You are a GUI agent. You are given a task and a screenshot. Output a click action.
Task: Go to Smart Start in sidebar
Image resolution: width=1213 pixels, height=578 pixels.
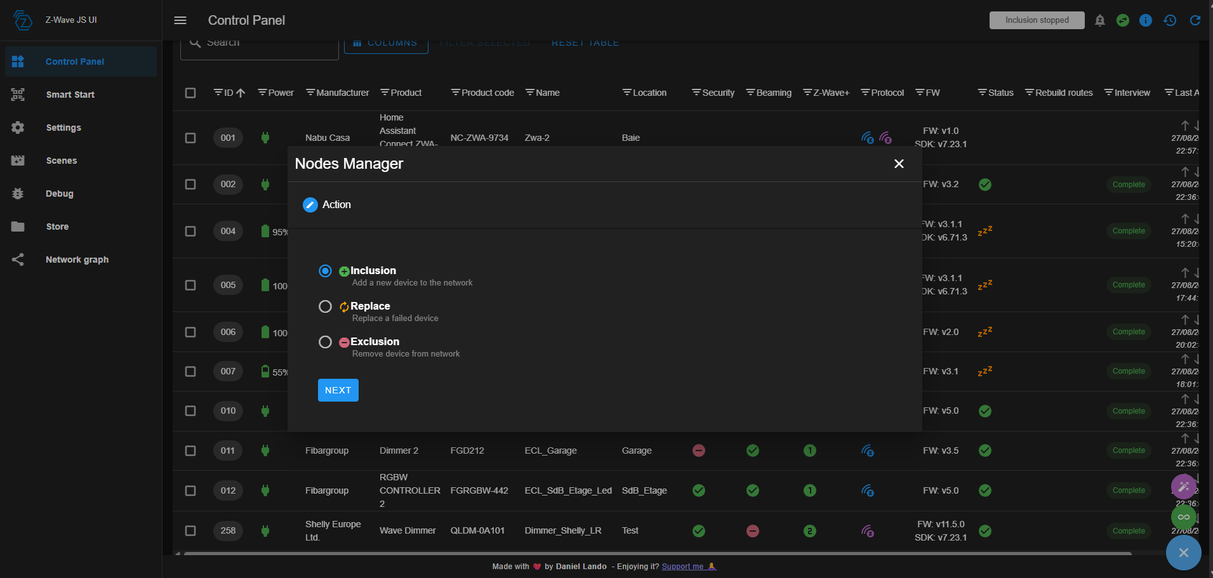click(x=70, y=95)
